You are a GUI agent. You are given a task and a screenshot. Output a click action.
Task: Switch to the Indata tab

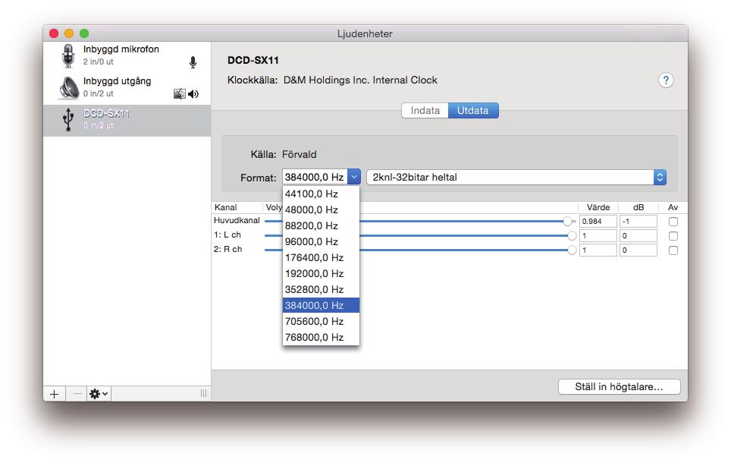click(425, 111)
